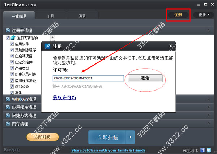Collapse the 注册表清理 section chevron

[209, 31]
